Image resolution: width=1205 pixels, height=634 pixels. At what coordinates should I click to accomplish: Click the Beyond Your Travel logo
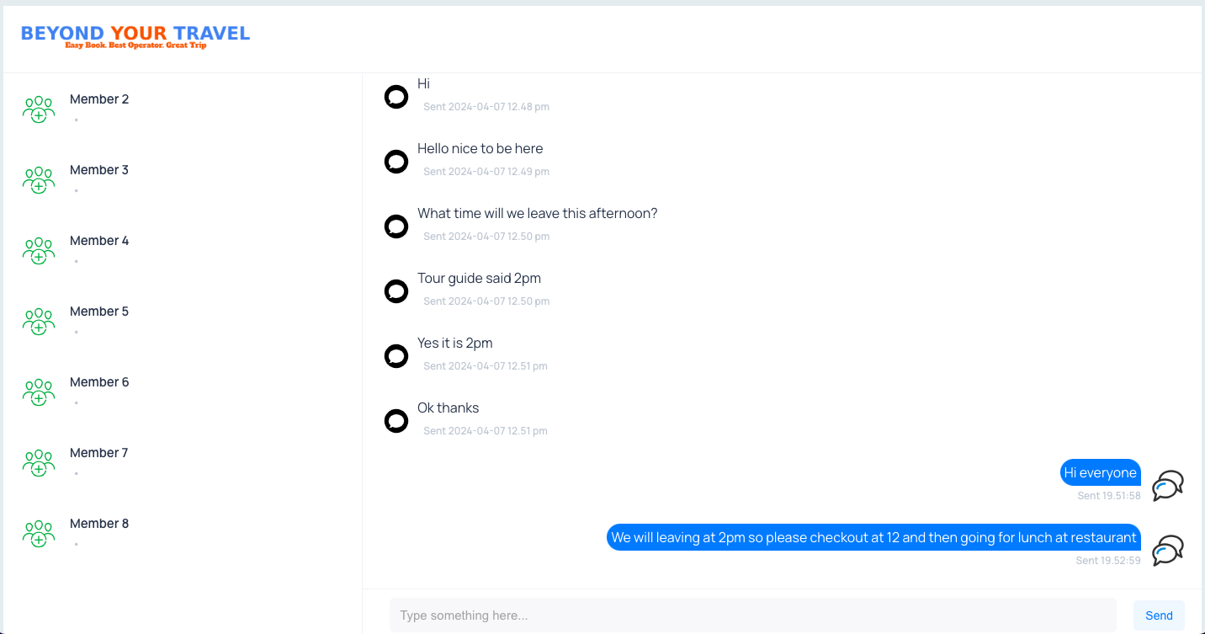coord(135,35)
